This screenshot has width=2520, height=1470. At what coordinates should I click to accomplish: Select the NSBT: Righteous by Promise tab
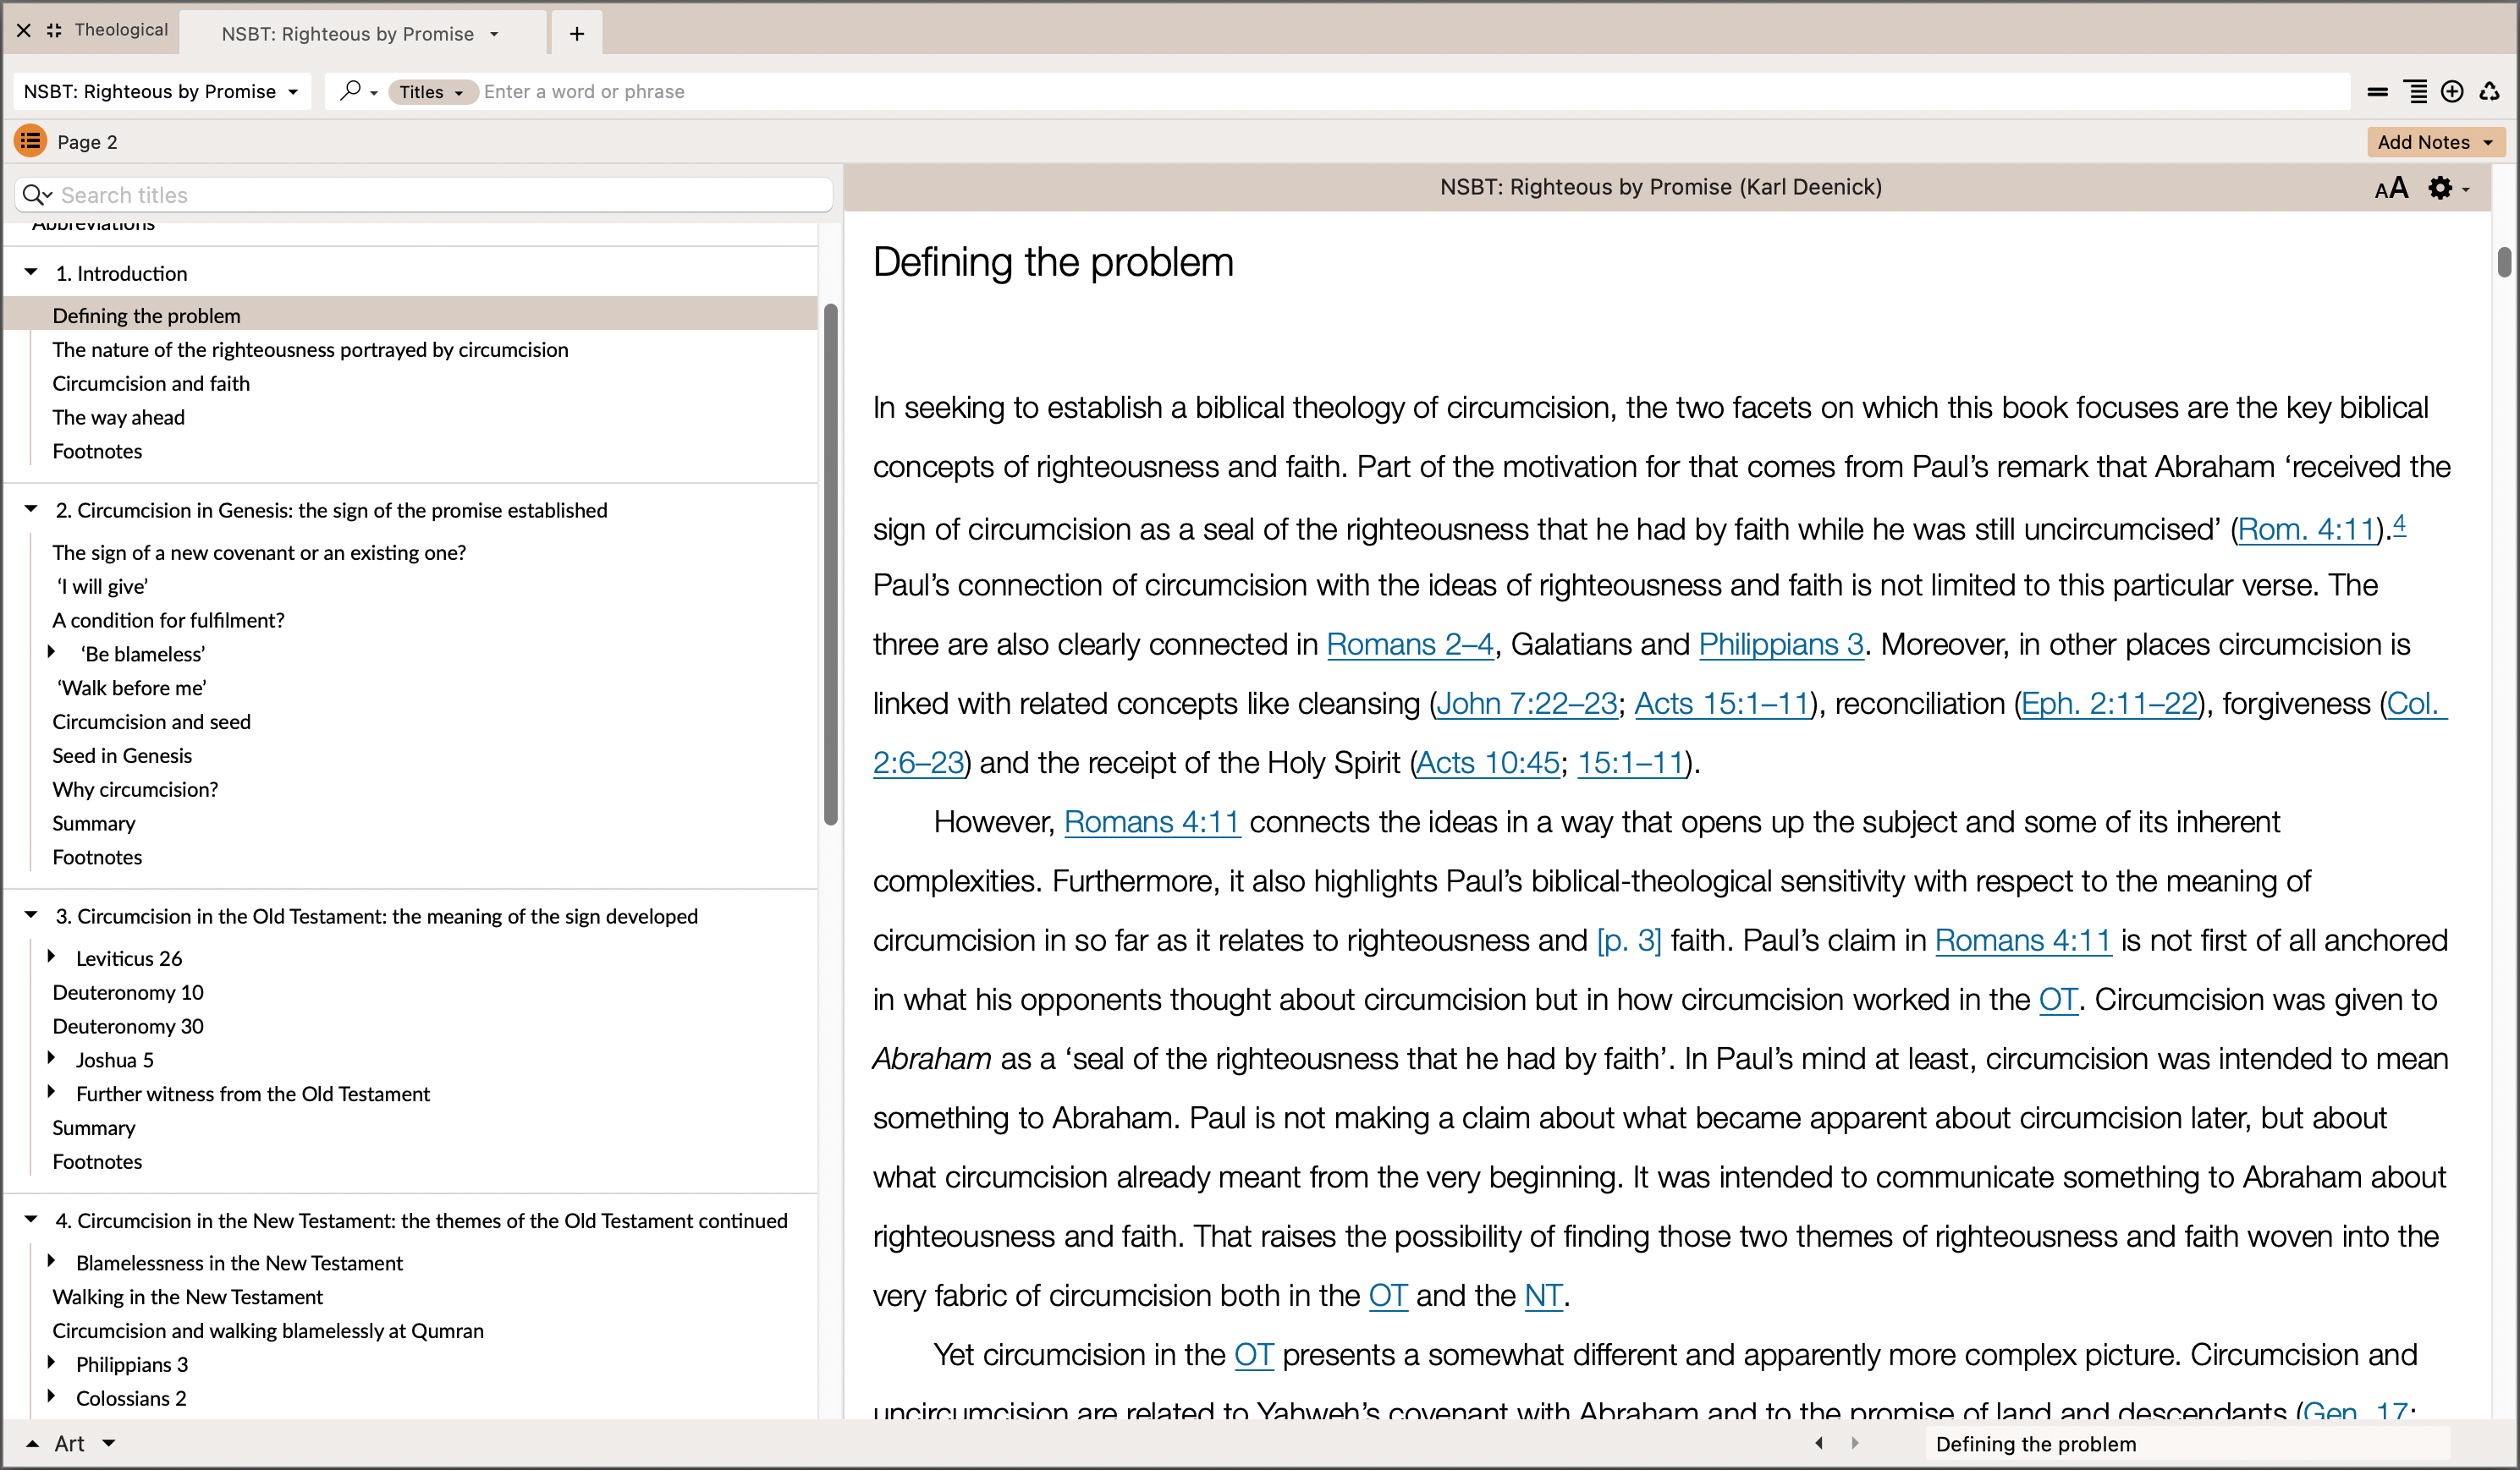pos(347,34)
